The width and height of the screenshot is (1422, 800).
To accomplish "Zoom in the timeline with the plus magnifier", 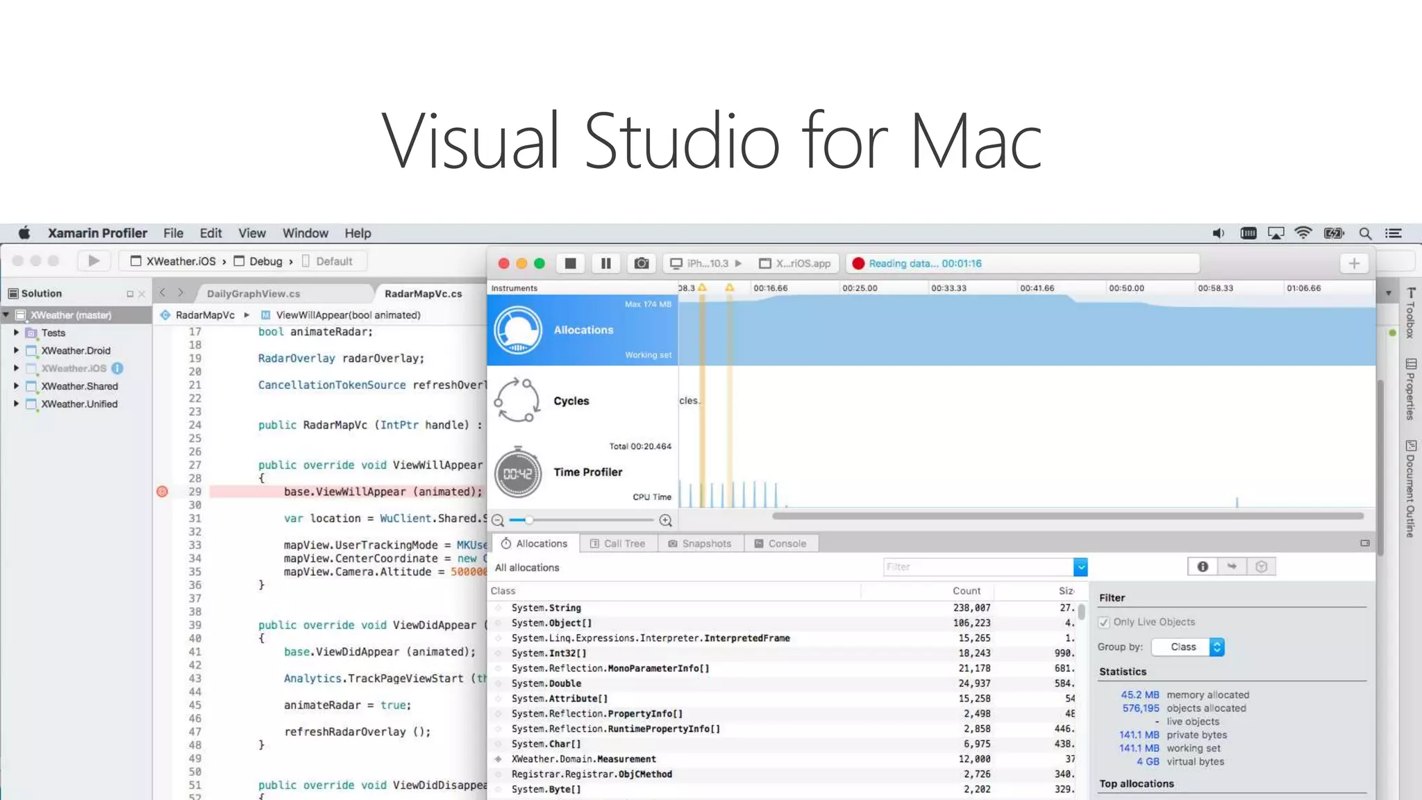I will pyautogui.click(x=665, y=520).
